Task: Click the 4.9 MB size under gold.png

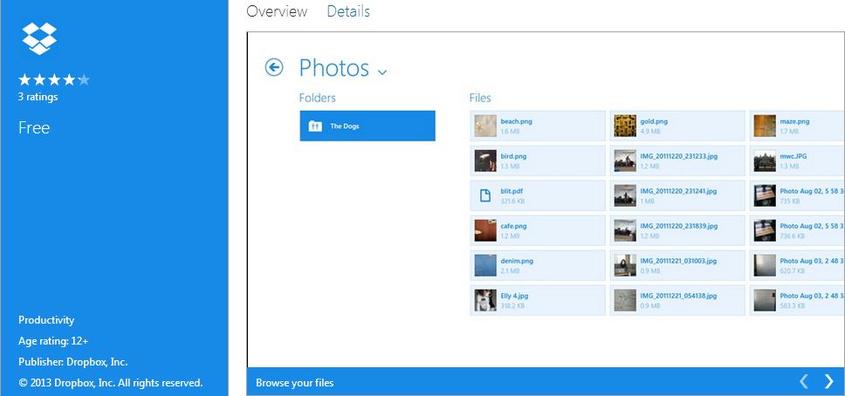Action: coord(650,132)
